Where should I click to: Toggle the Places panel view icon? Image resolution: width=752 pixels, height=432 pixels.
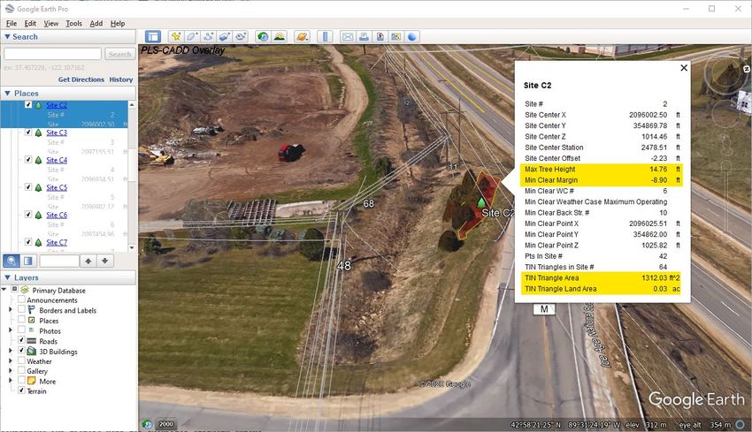tap(28, 261)
